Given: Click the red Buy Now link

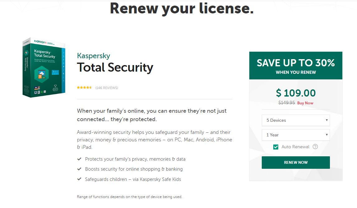Looking at the screenshot, I should point(305,103).
